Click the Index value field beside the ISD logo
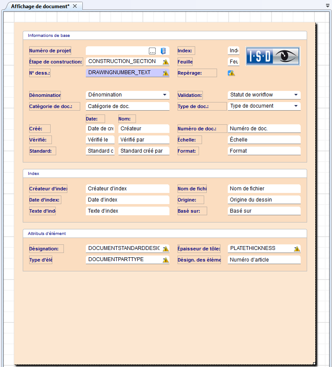 click(233, 51)
